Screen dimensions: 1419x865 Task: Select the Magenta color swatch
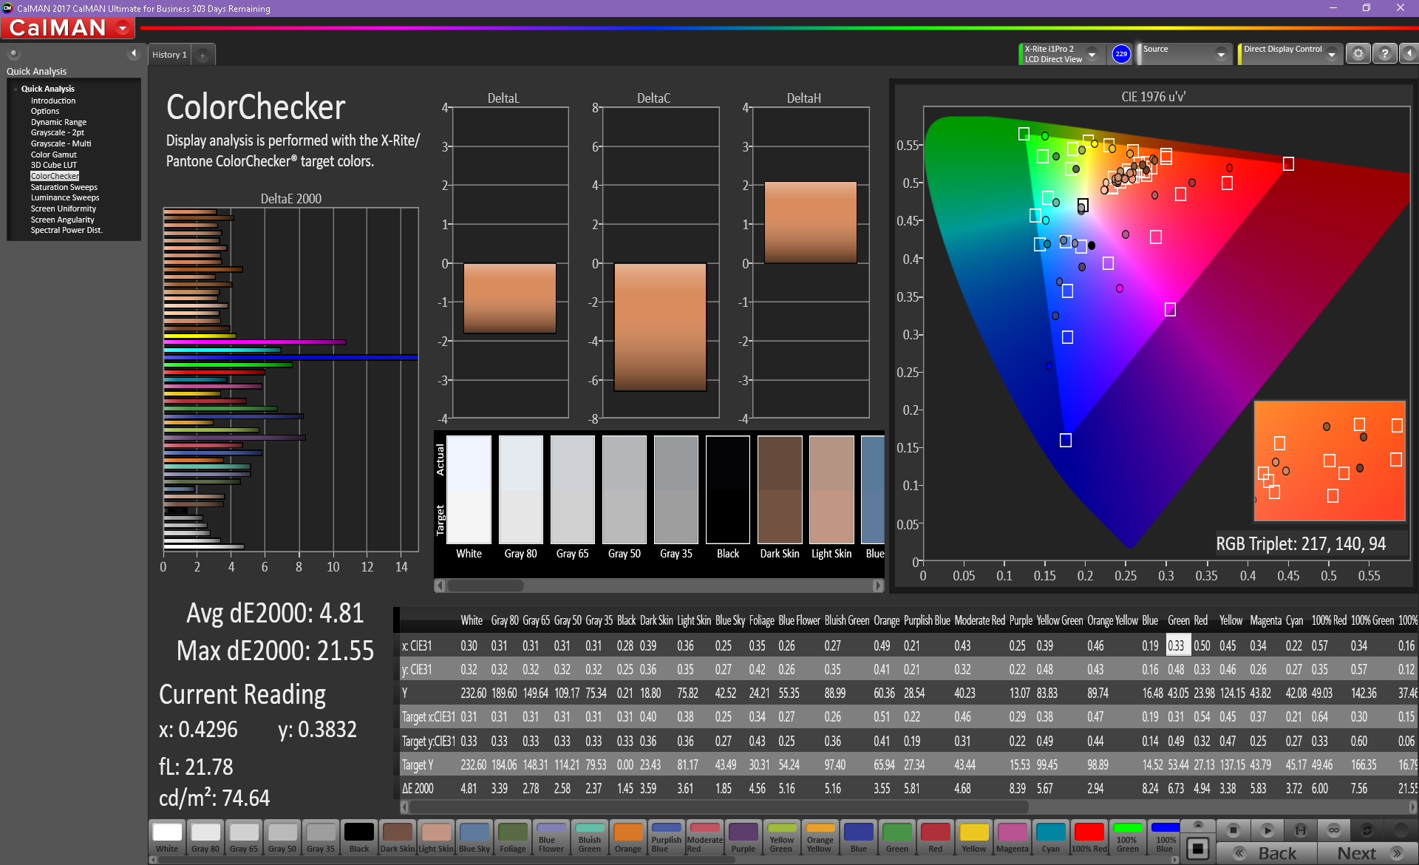(x=1012, y=838)
